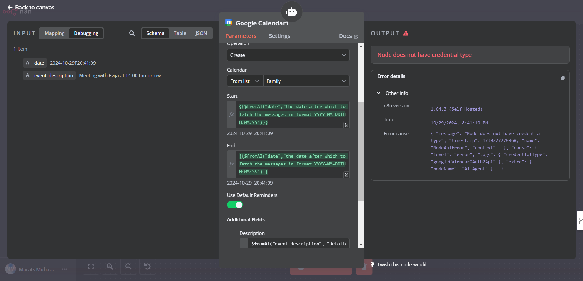Image resolution: width=583 pixels, height=281 pixels.
Task: Open expression editor for Start field
Action: pyautogui.click(x=346, y=125)
